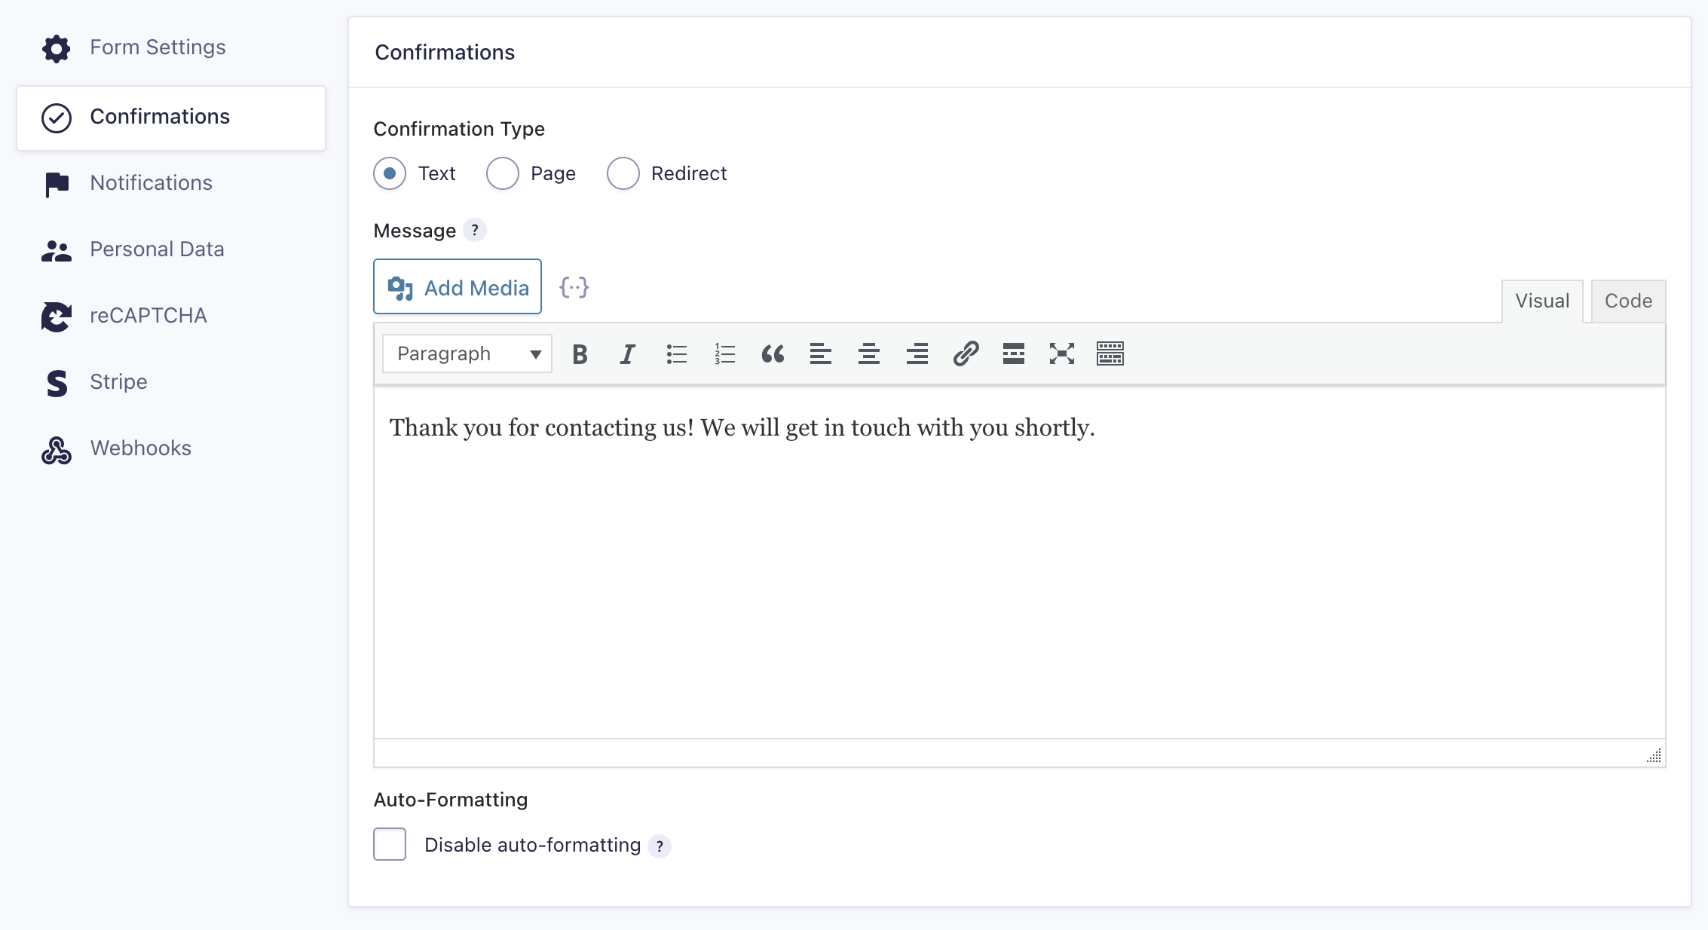Click the editor resize handle
This screenshot has height=930, width=1708.
coord(1654,755)
